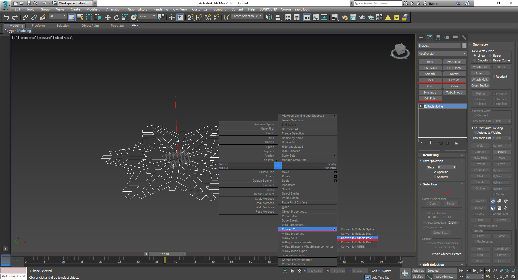Select the Bezier vertex type radio

(490, 56)
